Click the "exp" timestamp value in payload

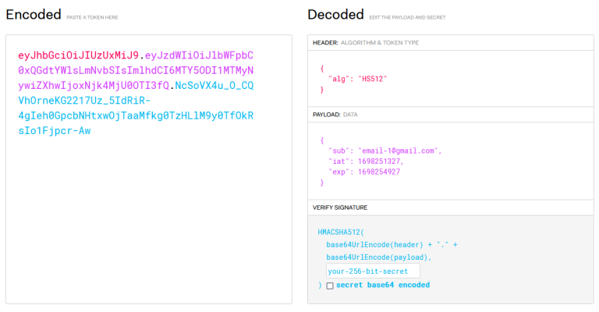click(379, 172)
